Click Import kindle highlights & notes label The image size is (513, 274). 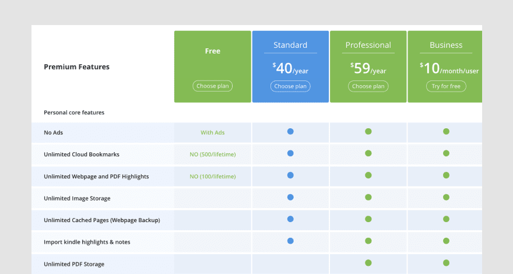(x=87, y=243)
